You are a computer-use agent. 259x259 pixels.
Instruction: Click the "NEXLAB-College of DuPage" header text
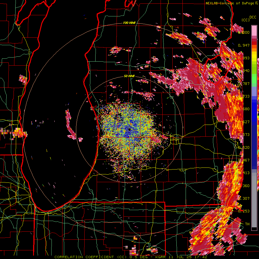(x=230, y=3)
